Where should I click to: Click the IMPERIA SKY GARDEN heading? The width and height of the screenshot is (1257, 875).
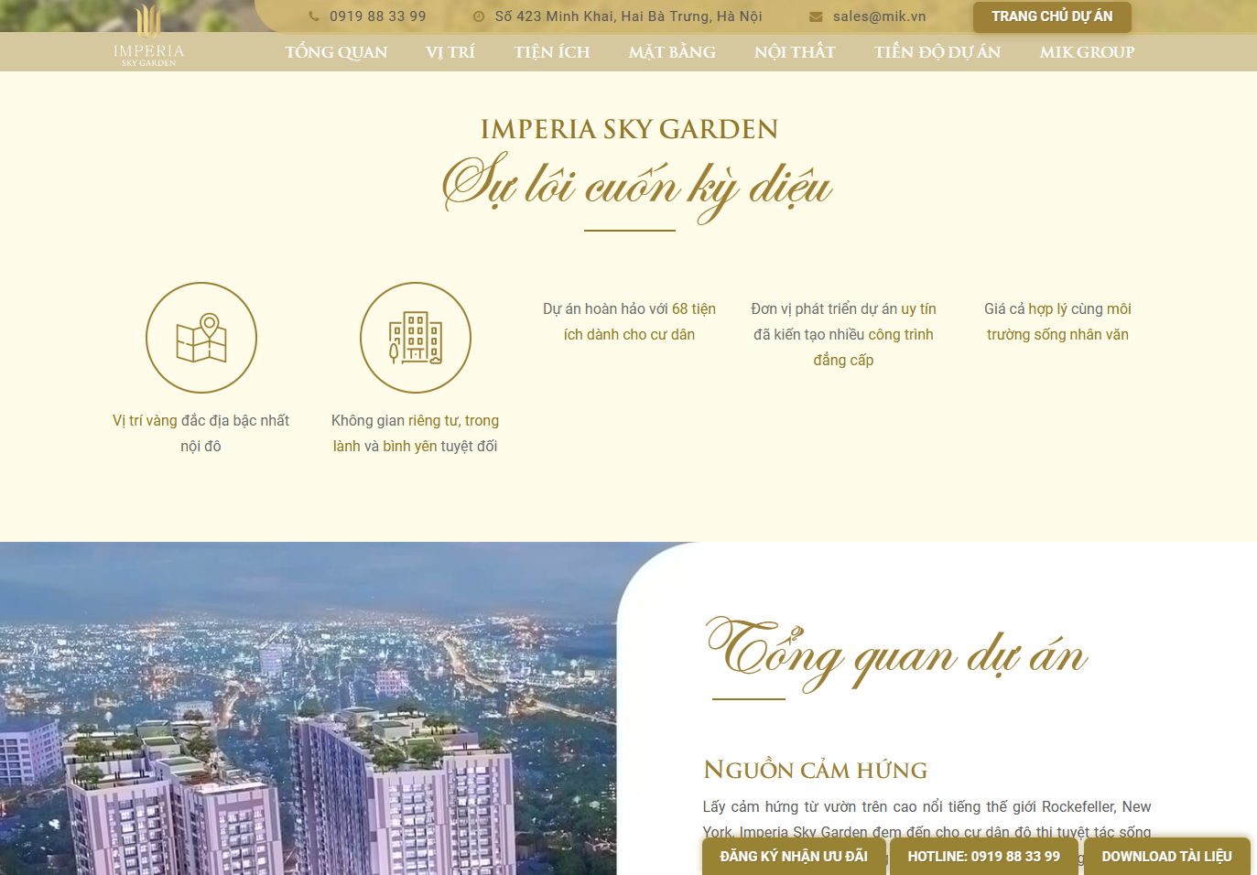[x=629, y=129]
